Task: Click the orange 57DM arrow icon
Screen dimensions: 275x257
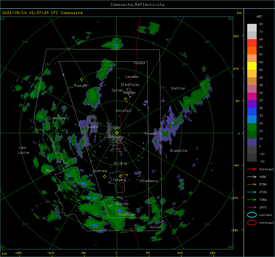Action: pyautogui.click(x=252, y=184)
